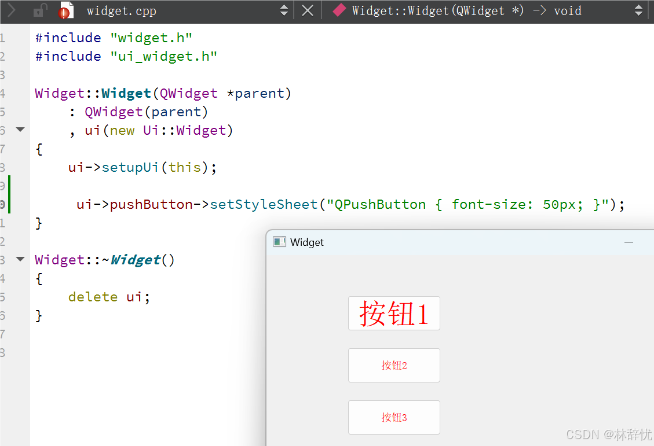Click the 按钮2 button in Widget window
Screen dimensions: 654x446
click(x=394, y=365)
